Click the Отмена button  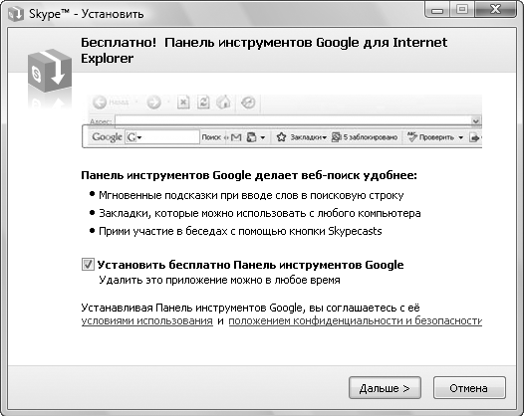469,388
